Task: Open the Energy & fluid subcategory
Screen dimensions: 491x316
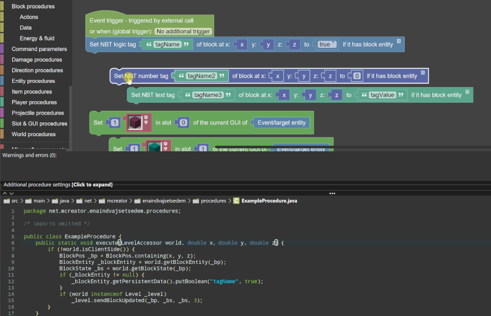Action: [37, 38]
